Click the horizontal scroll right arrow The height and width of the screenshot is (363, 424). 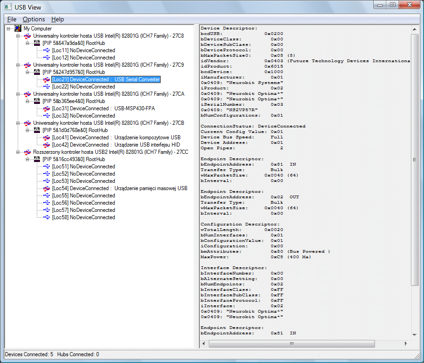(406, 343)
